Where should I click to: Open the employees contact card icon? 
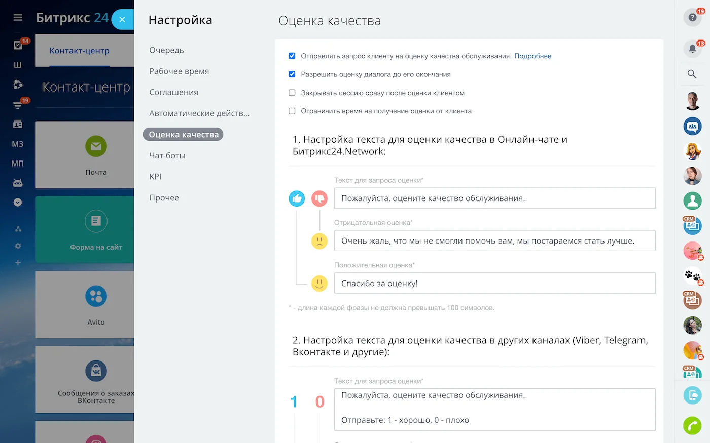[x=18, y=123]
